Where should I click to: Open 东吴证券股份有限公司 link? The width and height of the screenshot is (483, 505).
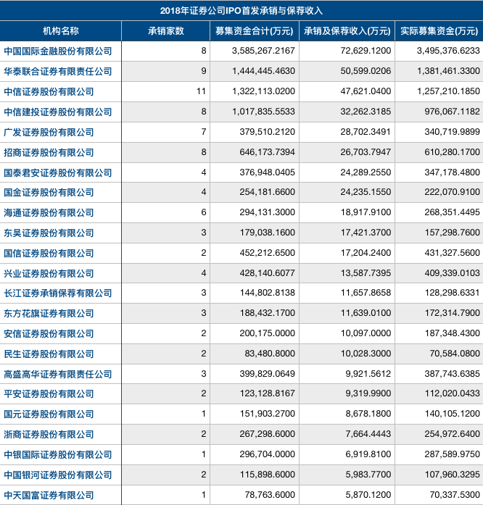(49, 233)
